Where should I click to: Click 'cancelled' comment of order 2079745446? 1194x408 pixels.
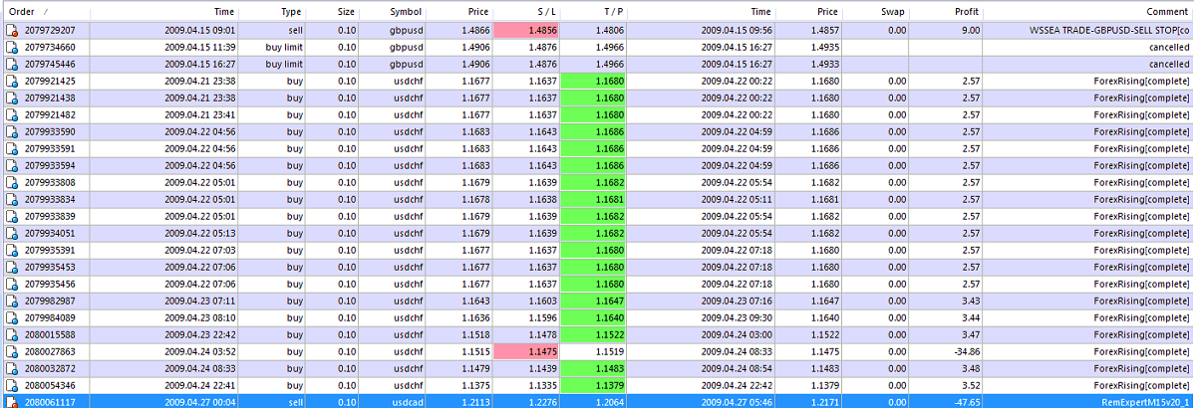click(1170, 65)
